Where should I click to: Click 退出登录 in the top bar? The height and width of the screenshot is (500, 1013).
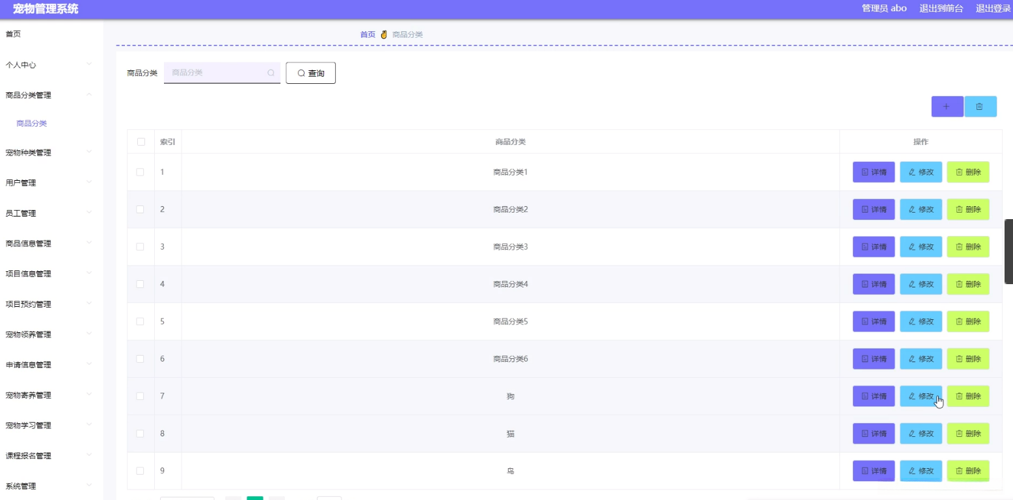[x=993, y=8]
